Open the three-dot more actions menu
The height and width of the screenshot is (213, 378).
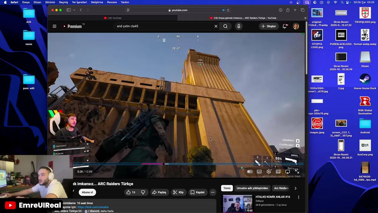pyautogui.click(x=213, y=192)
